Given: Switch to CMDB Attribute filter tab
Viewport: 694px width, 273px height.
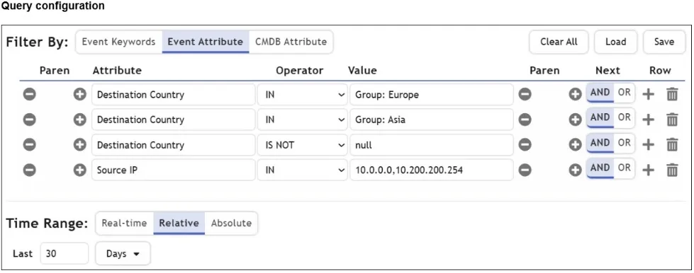Looking at the screenshot, I should [291, 42].
